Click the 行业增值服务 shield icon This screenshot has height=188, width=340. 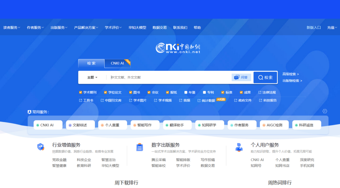[x=41, y=147]
